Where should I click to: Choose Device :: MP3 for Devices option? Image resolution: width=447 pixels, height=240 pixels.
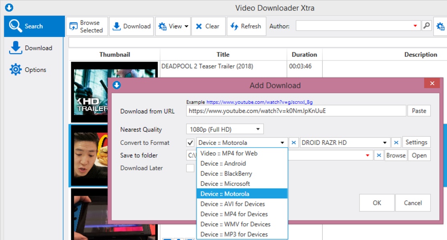[234, 234]
